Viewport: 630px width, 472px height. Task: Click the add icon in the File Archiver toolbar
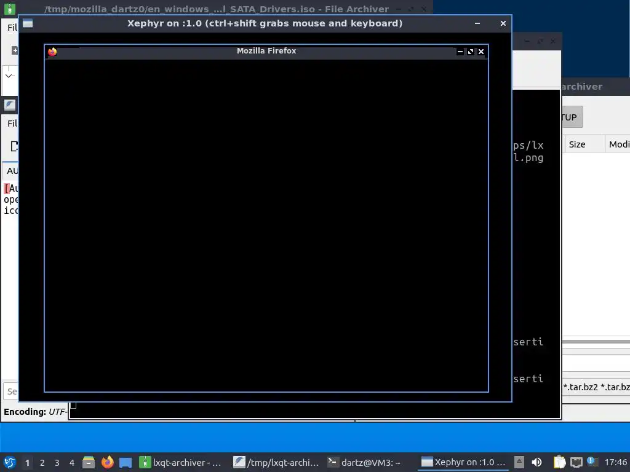pyautogui.click(x=15, y=50)
